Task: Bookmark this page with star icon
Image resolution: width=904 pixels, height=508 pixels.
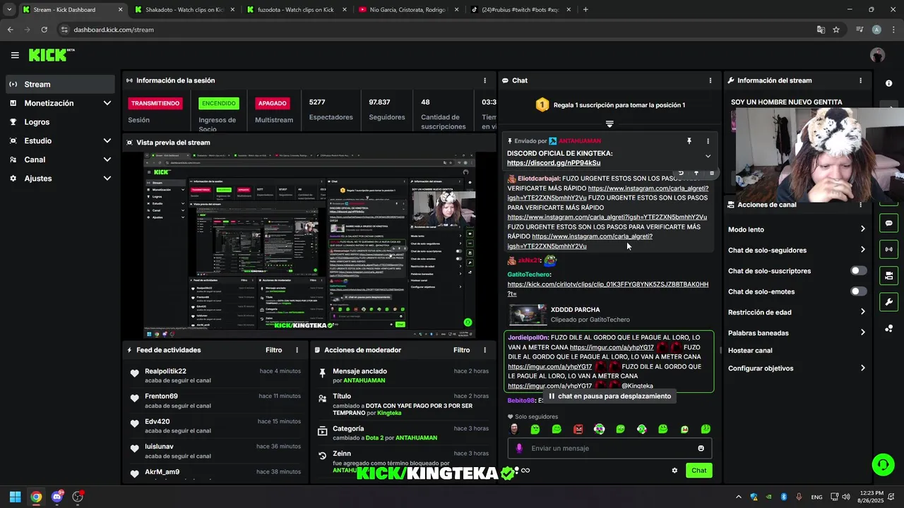Action: 836,30
